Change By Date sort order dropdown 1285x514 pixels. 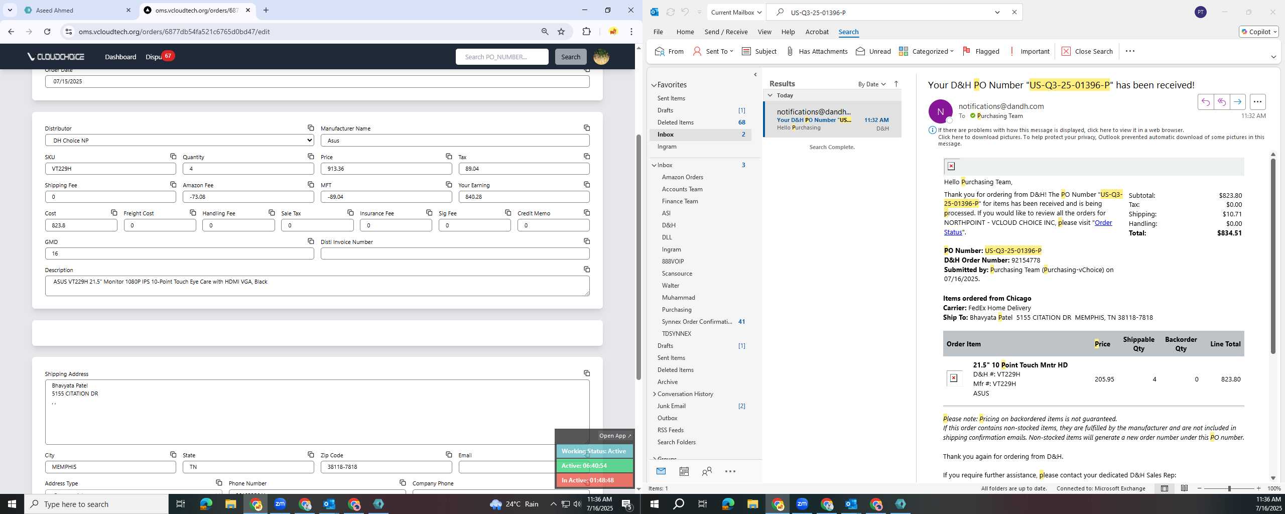pos(872,84)
